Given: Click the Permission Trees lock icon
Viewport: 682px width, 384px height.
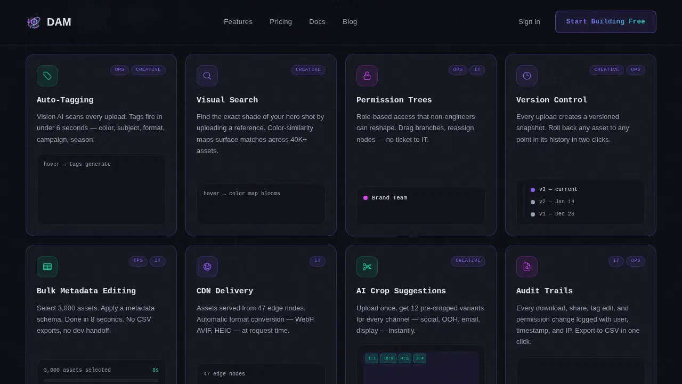Looking at the screenshot, I should (x=367, y=76).
